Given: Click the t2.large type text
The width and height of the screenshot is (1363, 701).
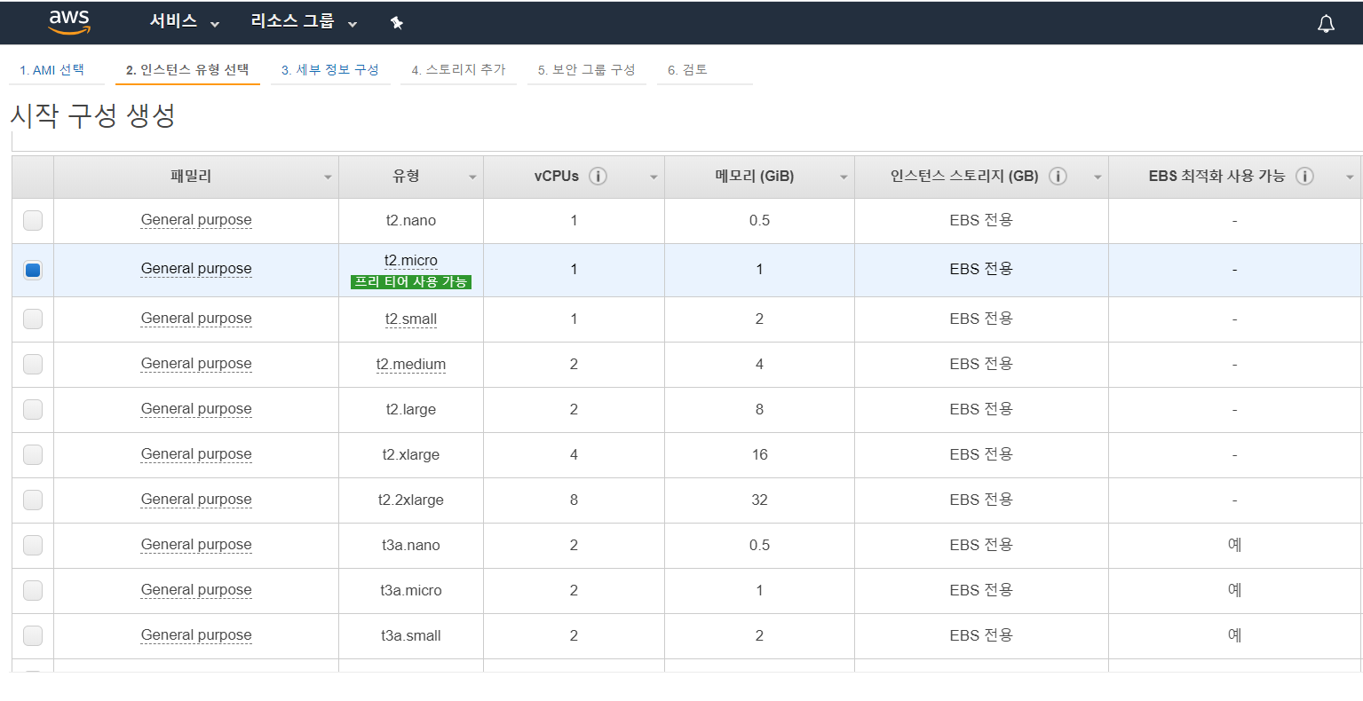Looking at the screenshot, I should pos(411,410).
